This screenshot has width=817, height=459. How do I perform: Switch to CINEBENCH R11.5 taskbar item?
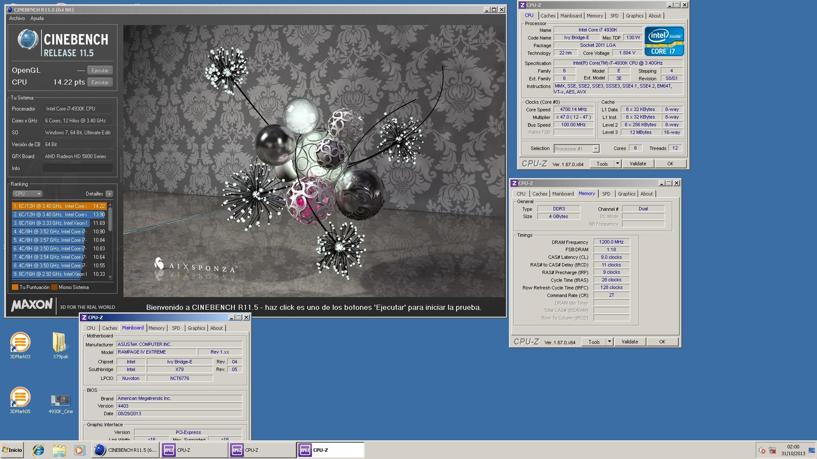tap(125, 450)
